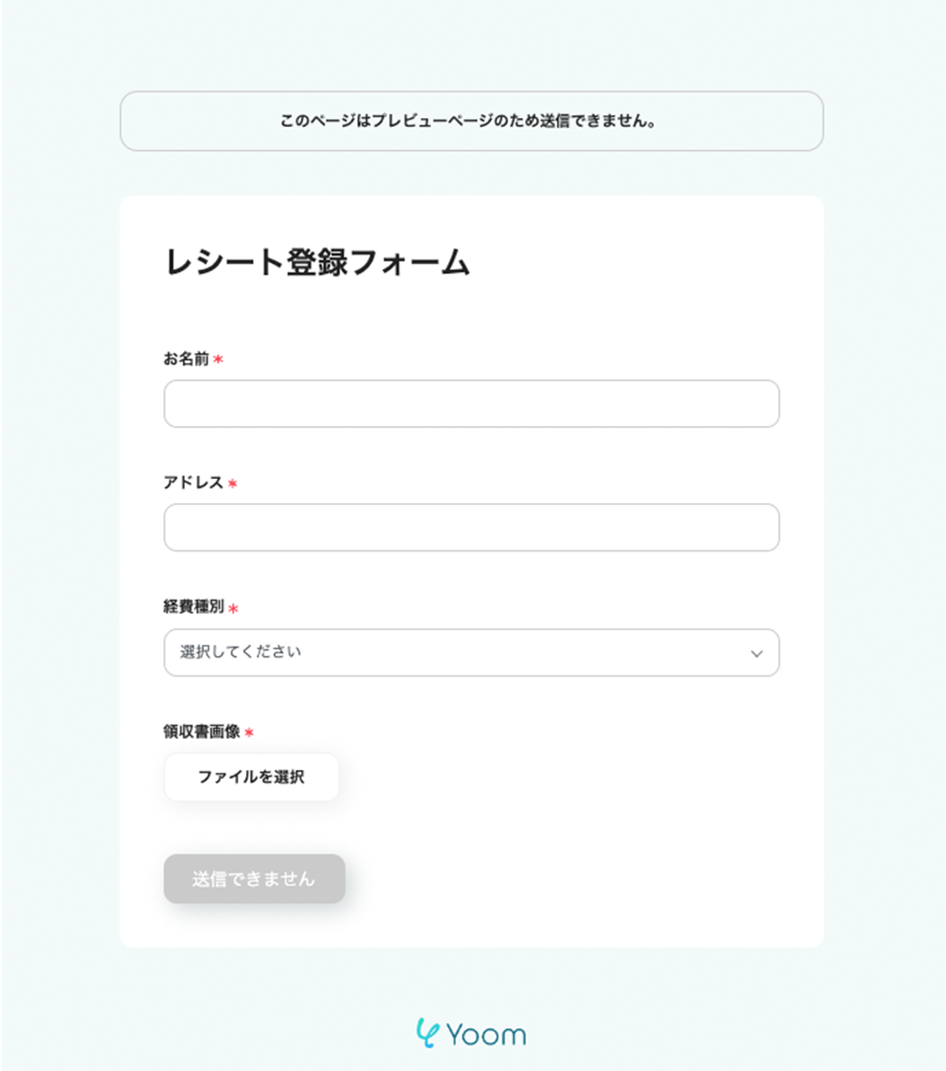The image size is (946, 1071).
Task: Click the chevron icon on the 経費種別 dropdown
Action: pyautogui.click(x=756, y=652)
